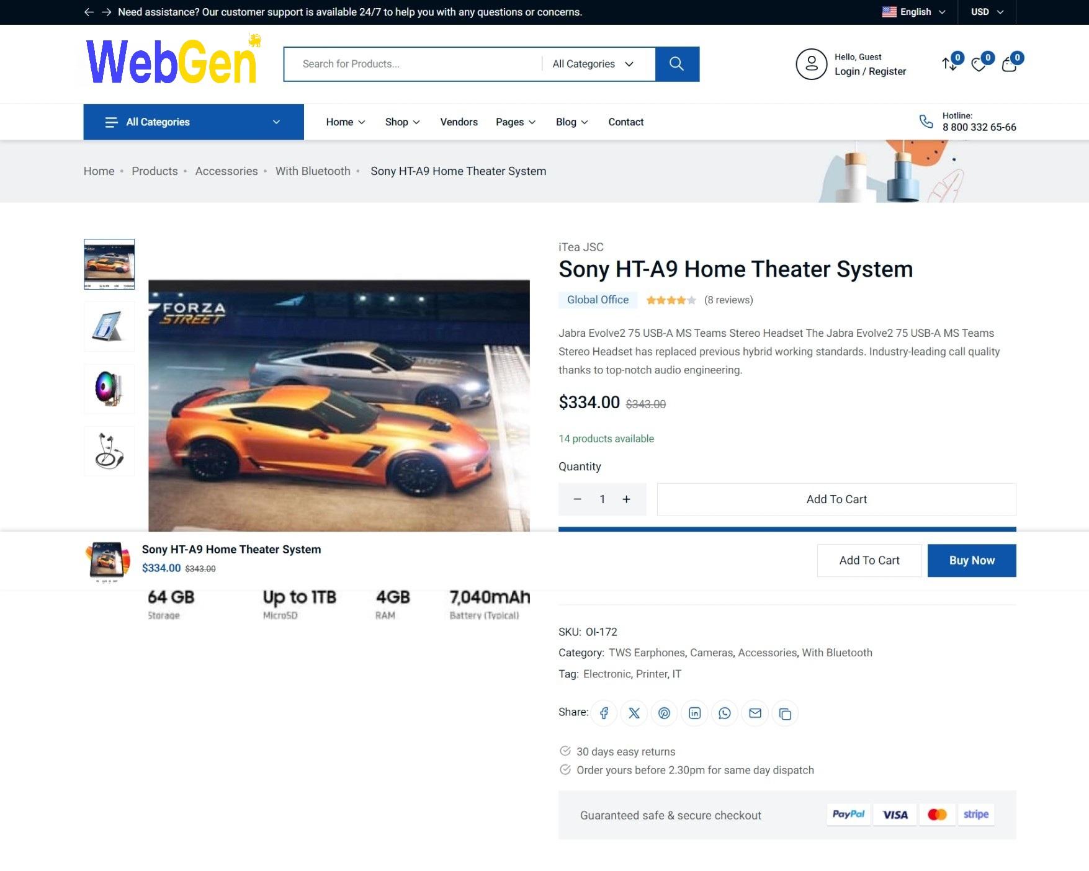The height and width of the screenshot is (871, 1089).
Task: Click Add To Cart in sticky bar
Action: (869, 560)
